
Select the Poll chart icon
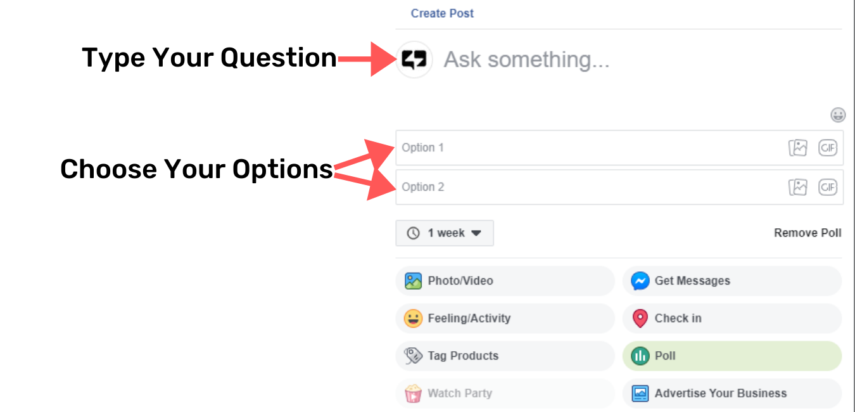click(x=640, y=356)
